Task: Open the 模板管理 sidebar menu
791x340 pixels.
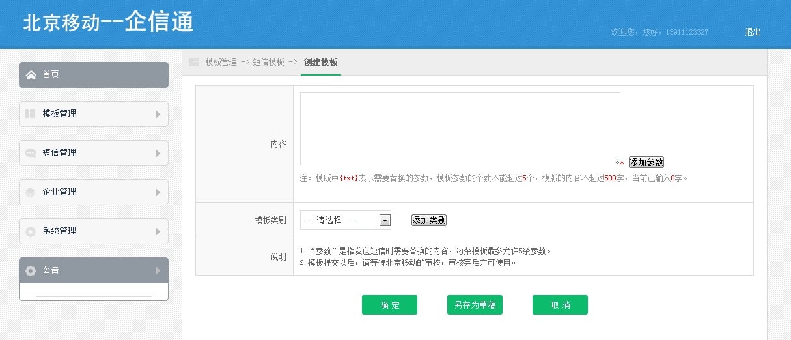Action: (94, 114)
